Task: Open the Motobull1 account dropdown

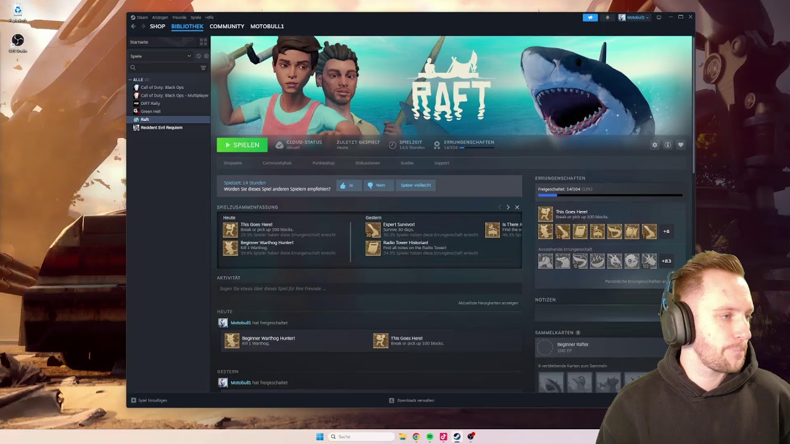Action: coord(634,17)
